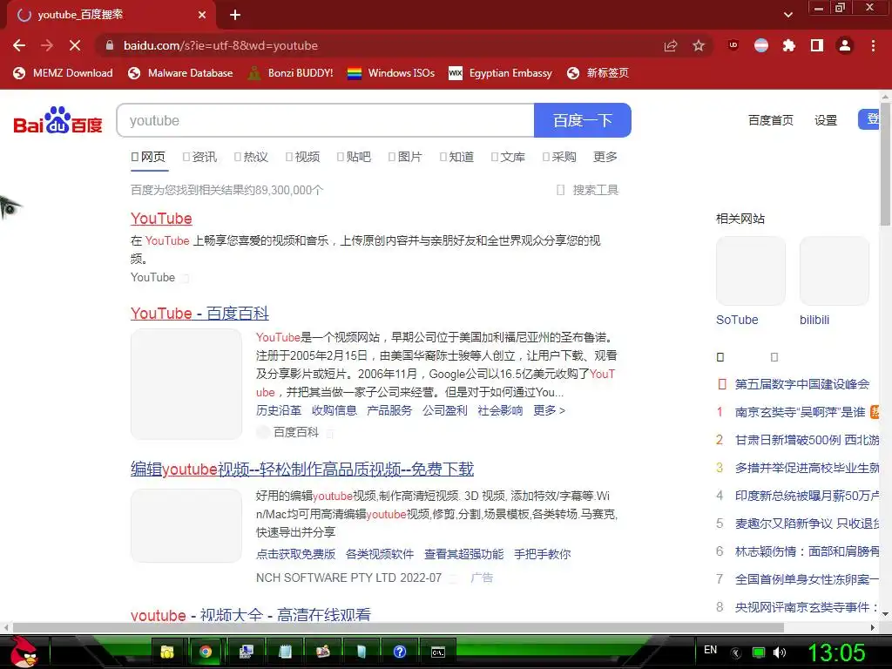Open the Chrome profile avatar
892x669 pixels.
coord(845,45)
